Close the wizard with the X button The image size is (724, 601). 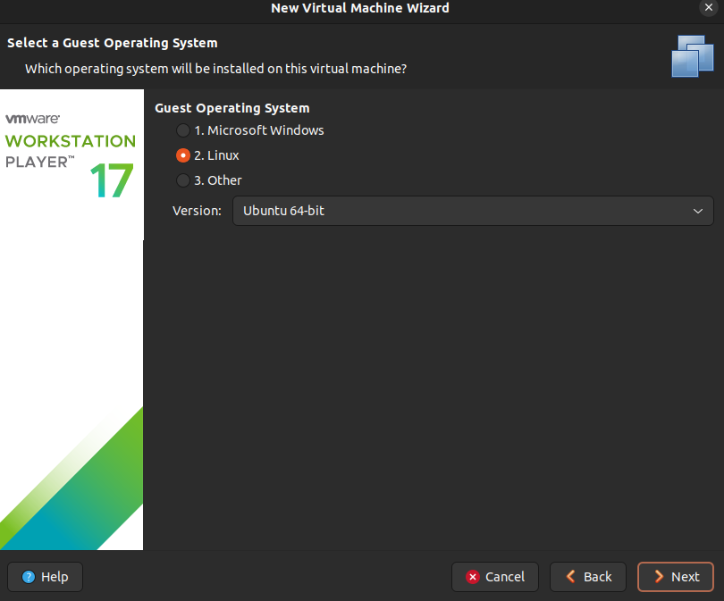(708, 8)
